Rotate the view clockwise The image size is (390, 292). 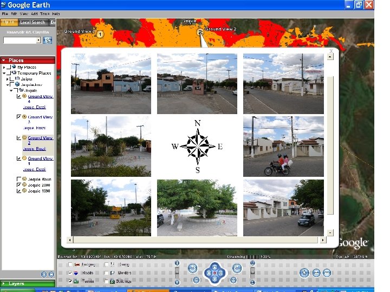point(237,268)
